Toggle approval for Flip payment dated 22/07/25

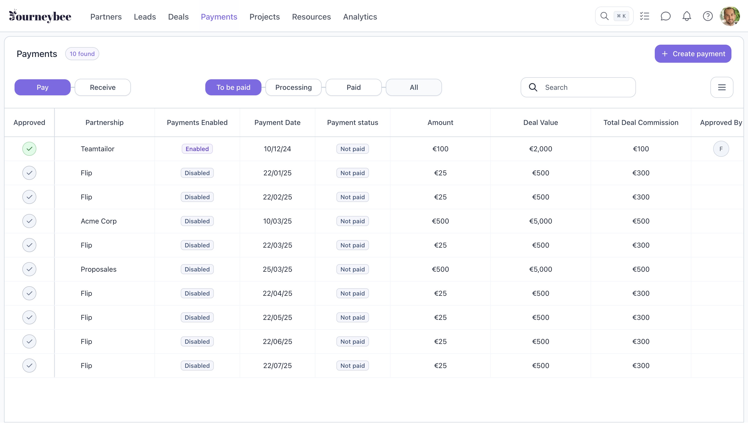point(29,366)
